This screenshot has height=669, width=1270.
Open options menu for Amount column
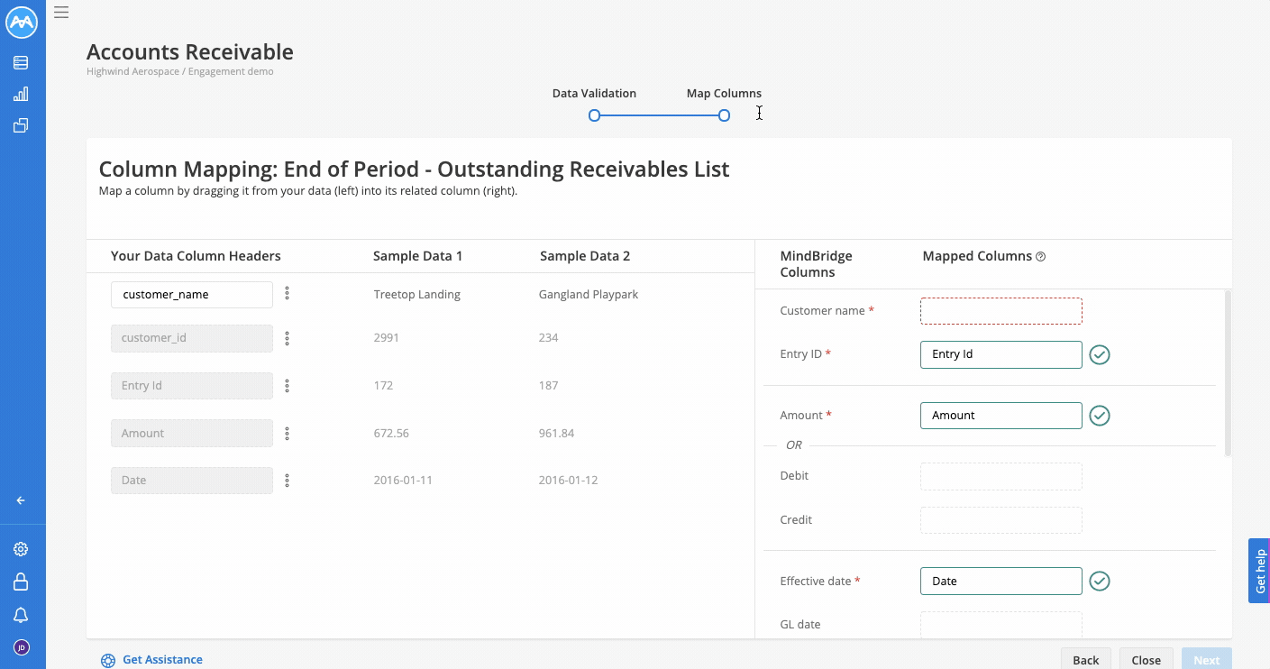click(287, 433)
